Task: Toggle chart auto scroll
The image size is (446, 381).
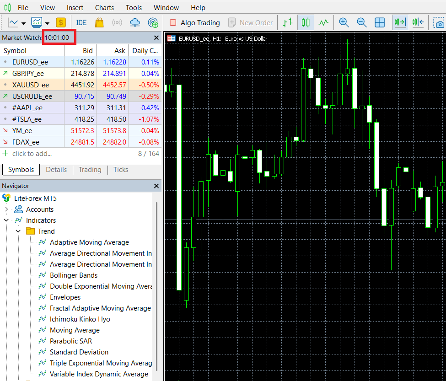Action: (400, 22)
